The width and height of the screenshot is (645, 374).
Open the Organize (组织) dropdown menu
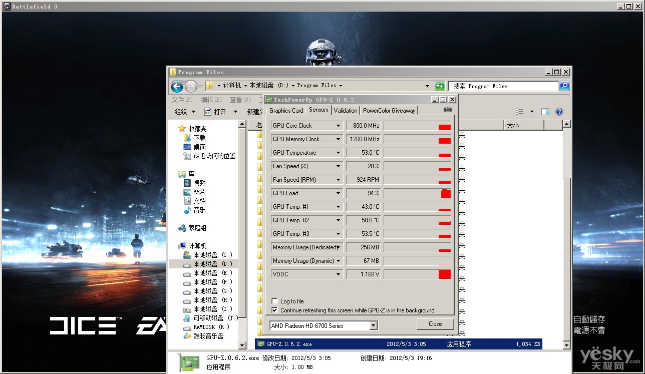pyautogui.click(x=185, y=112)
